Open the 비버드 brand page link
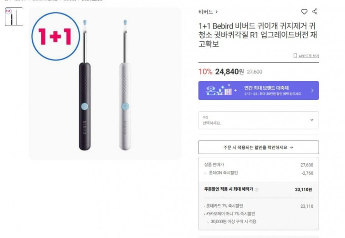345x238 pixels. coord(206,12)
